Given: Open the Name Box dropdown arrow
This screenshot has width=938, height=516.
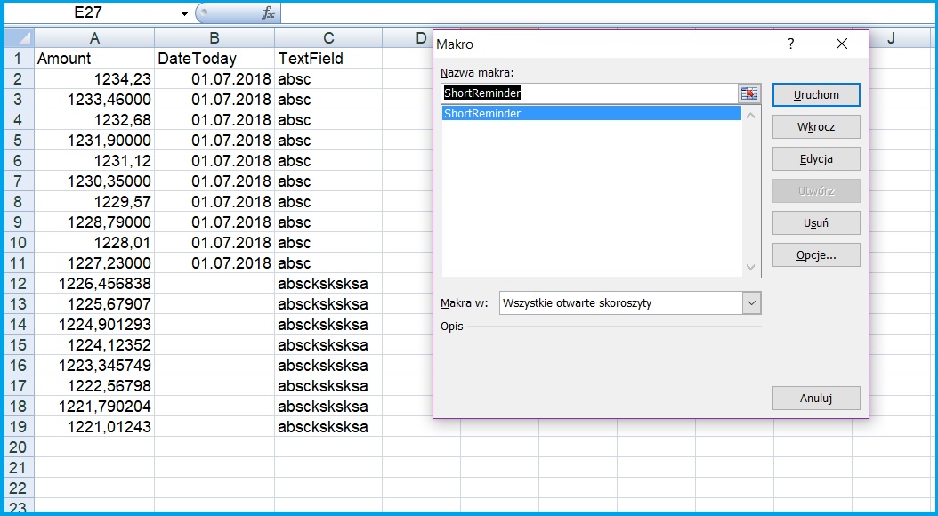Looking at the screenshot, I should click(184, 13).
